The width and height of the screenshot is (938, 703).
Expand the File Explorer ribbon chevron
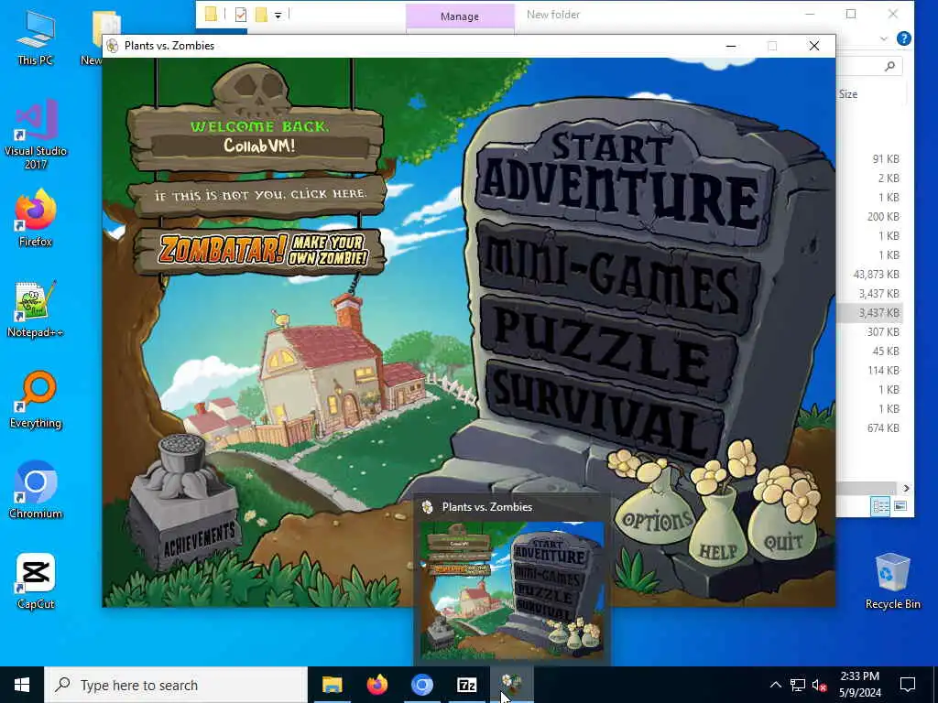(884, 38)
